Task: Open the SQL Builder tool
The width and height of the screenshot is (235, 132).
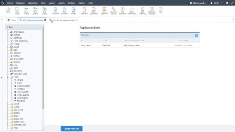Action: click(73, 11)
